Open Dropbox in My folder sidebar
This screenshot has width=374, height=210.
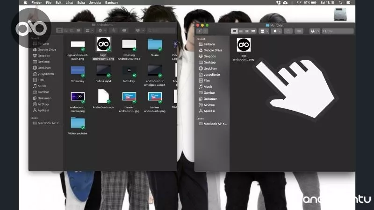coord(207,56)
